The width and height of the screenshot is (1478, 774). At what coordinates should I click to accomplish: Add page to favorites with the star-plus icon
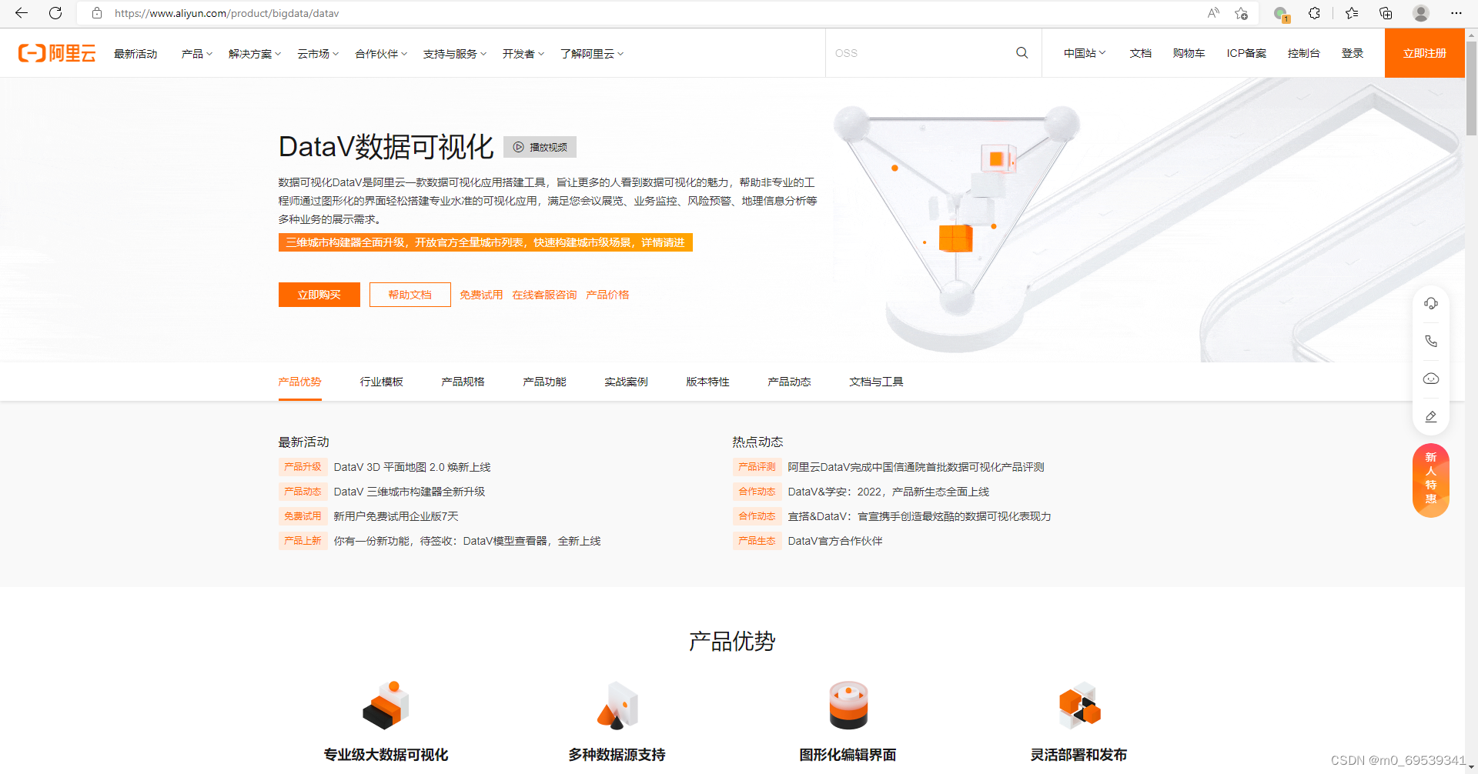(1241, 13)
